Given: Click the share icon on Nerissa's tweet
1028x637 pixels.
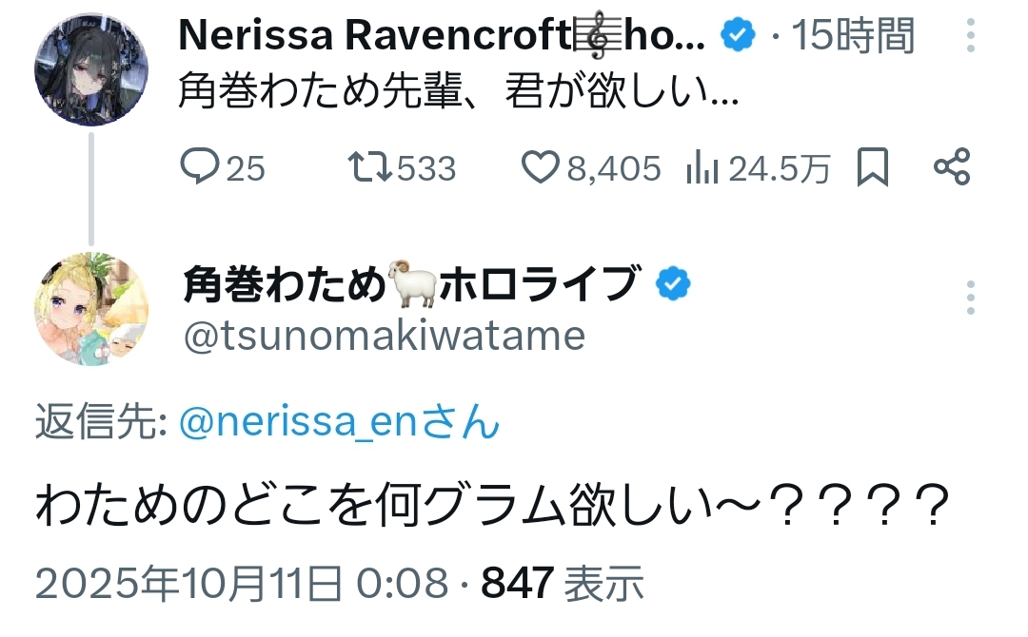Looking at the screenshot, I should click(952, 168).
